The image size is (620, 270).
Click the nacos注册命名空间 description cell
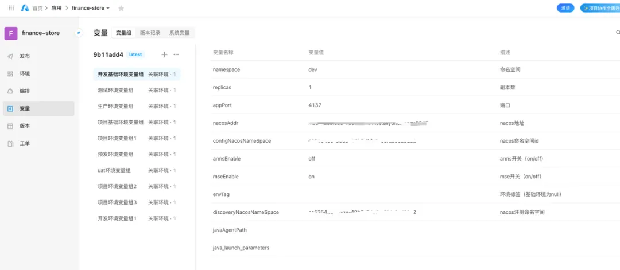tap(522, 212)
